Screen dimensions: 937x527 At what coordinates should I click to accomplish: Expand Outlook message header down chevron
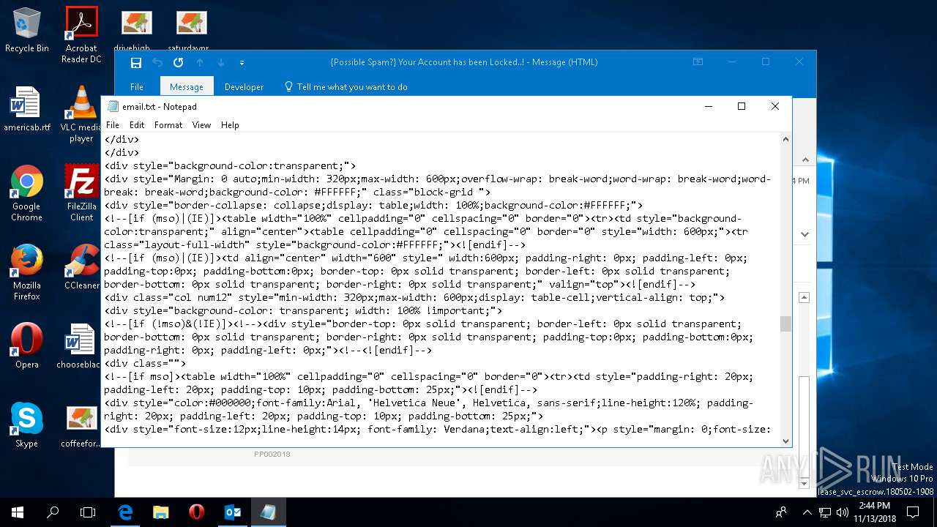click(805, 234)
